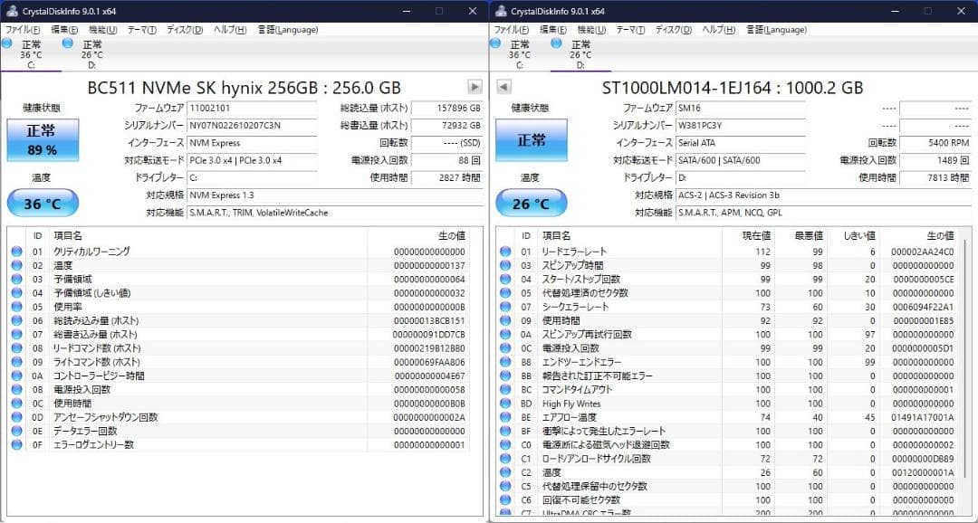Open the テーマ(T) theme menu
Screen dimensions: 978x523
point(140,29)
